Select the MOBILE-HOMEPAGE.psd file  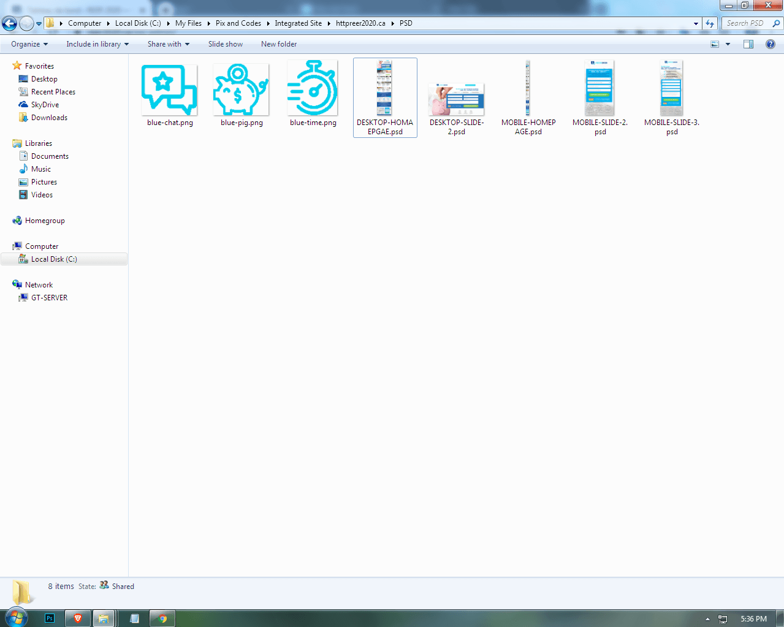click(528, 98)
